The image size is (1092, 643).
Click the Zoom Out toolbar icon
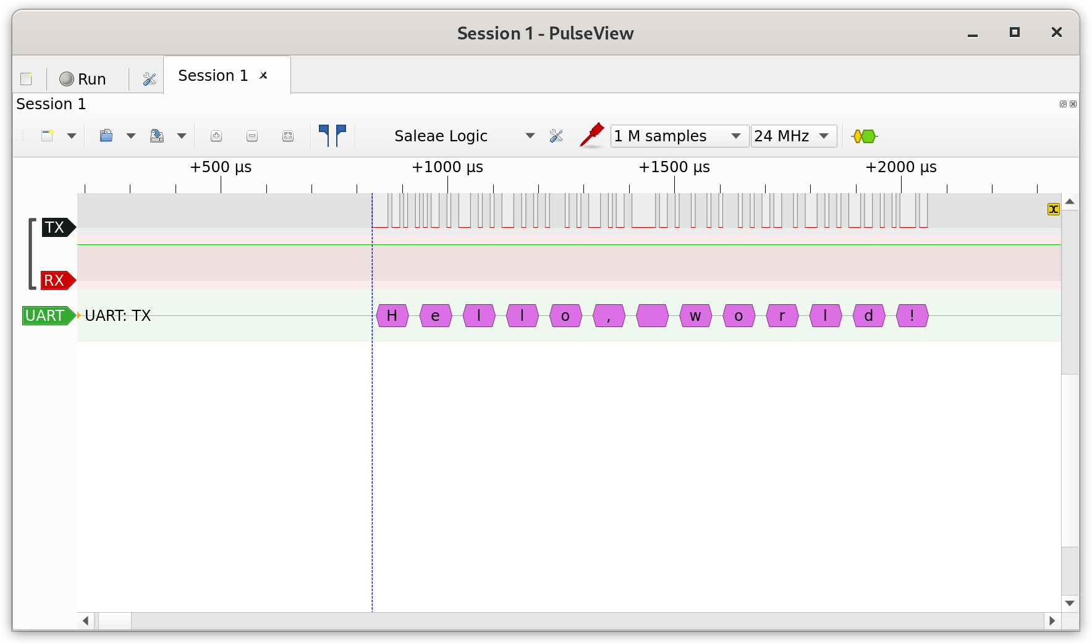click(x=252, y=136)
